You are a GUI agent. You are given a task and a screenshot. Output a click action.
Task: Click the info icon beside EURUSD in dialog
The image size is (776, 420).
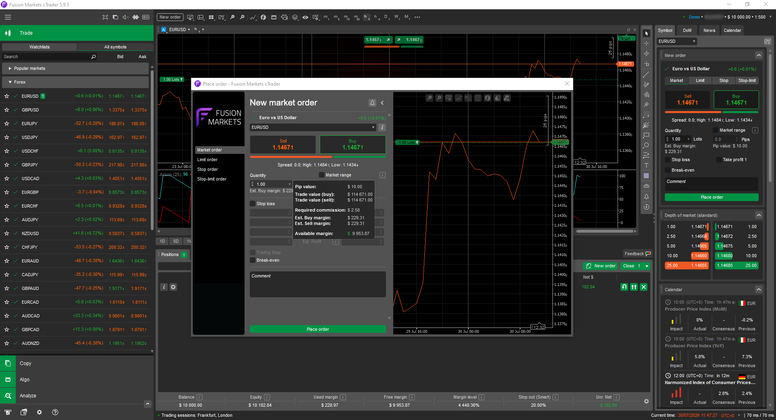point(382,127)
